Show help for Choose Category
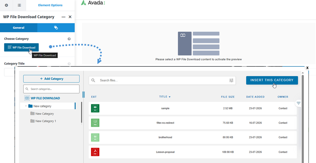This screenshot has height=163, width=316. 69,39
